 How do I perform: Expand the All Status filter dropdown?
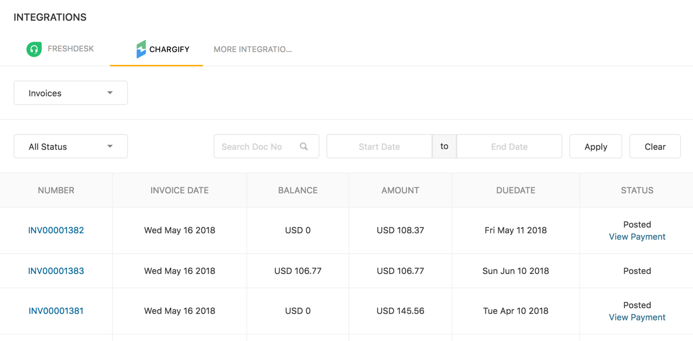click(x=71, y=146)
